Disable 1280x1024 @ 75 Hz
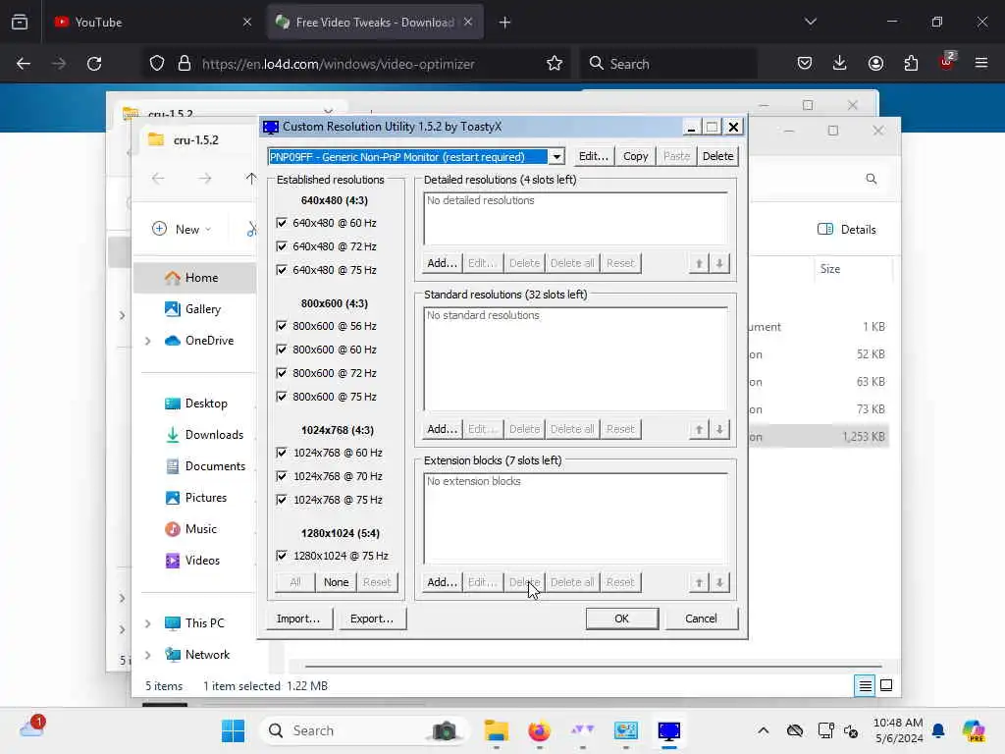Image resolution: width=1005 pixels, height=754 pixels. coord(282,556)
